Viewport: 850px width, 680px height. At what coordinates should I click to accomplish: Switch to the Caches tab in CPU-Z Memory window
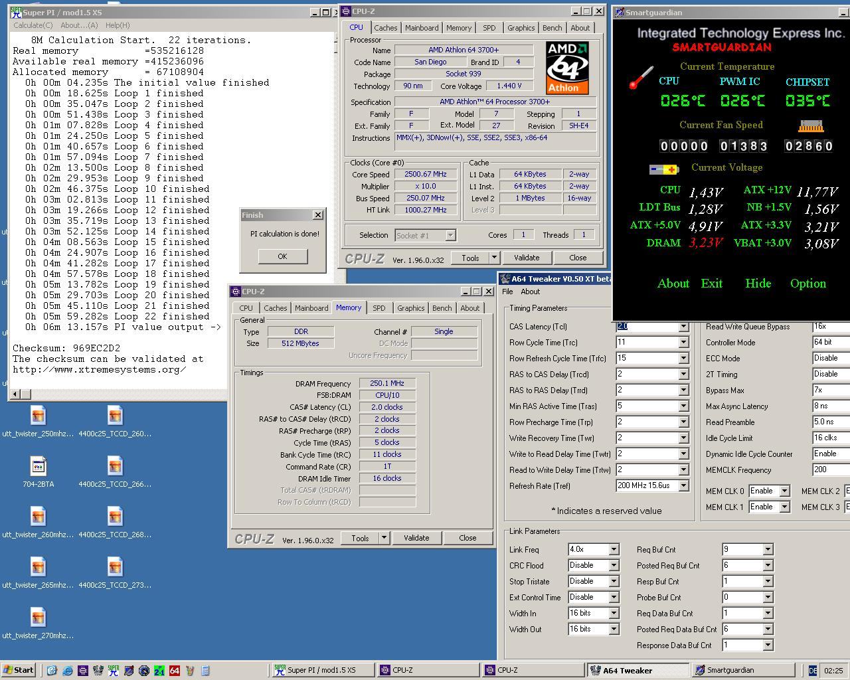pos(276,308)
